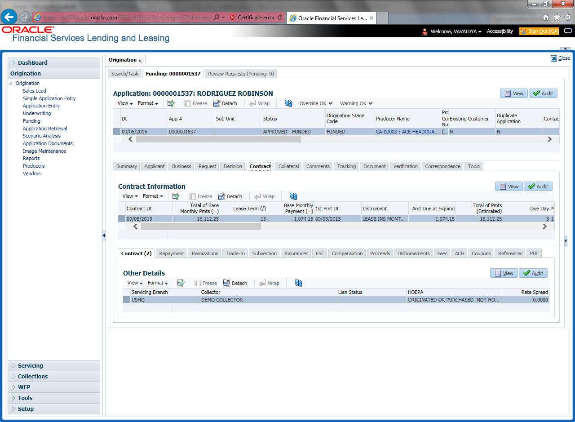
Task: Open Underwriting in the Origination tree
Action: (x=37, y=113)
